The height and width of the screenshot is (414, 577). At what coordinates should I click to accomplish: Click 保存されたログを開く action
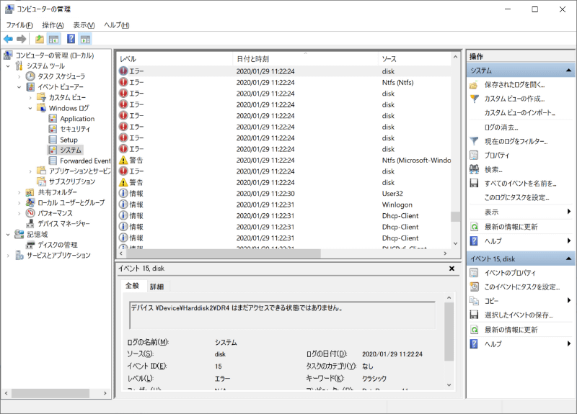coord(514,85)
